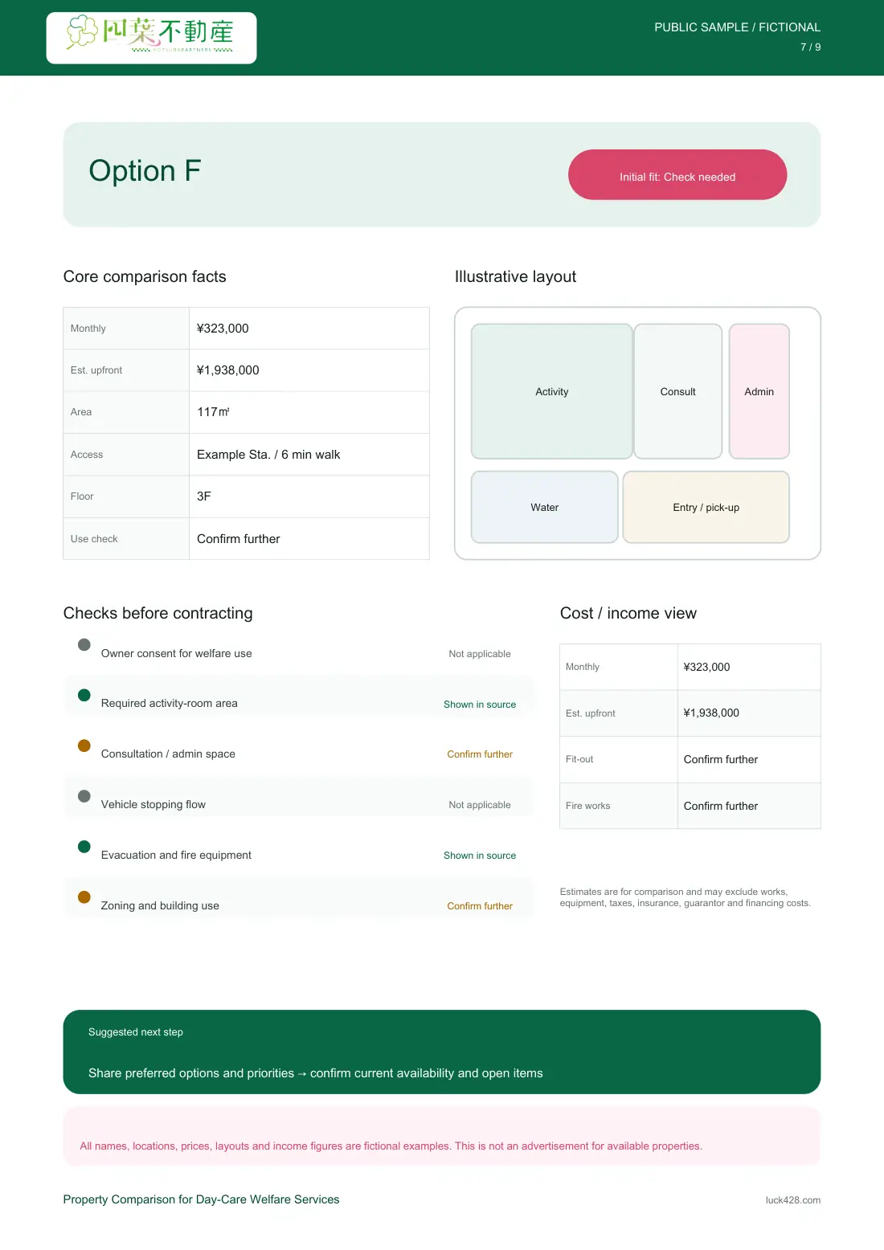
Task: Click 'PUBLIC SAMPLE / FICTIONAL' header text
Action: pyautogui.click(x=737, y=27)
